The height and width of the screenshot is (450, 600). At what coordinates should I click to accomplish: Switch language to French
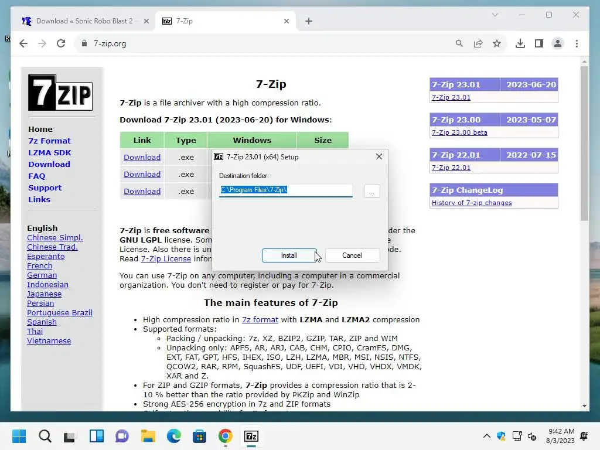39,265
